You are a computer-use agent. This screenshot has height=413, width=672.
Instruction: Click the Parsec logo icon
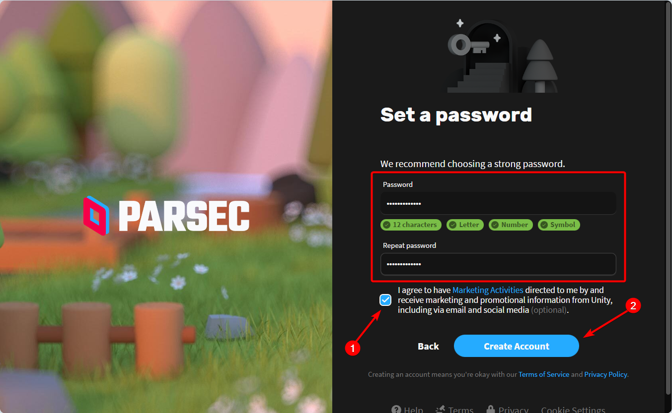pos(96,216)
